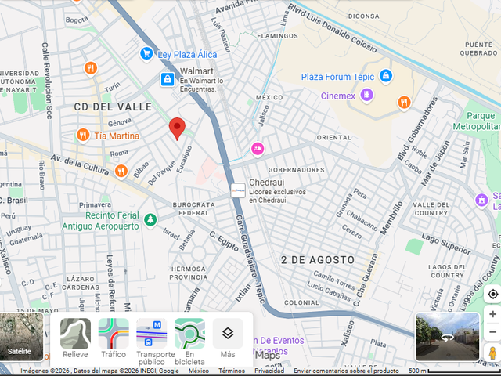Open the Street View preview thumbnail
The image size is (501, 376).
[447, 337]
